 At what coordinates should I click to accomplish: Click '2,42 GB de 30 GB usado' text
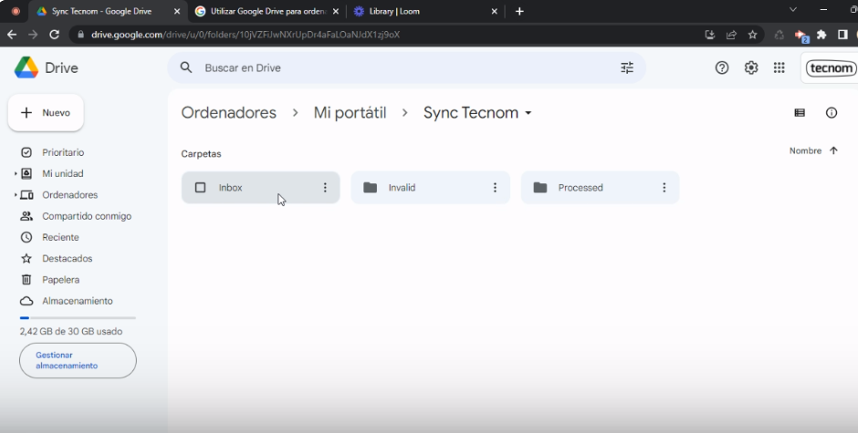click(71, 331)
